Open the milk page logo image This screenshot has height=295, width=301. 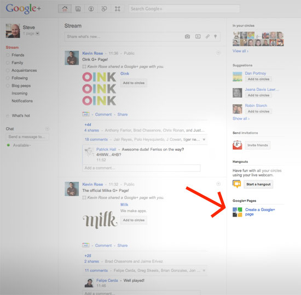pyautogui.click(x=100, y=220)
